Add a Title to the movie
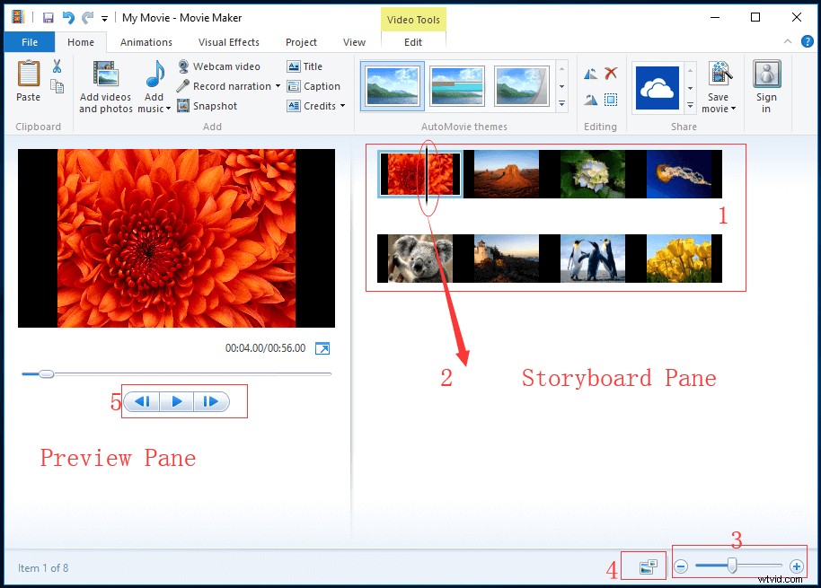Screen dimensions: 821x588 pyautogui.click(x=305, y=66)
